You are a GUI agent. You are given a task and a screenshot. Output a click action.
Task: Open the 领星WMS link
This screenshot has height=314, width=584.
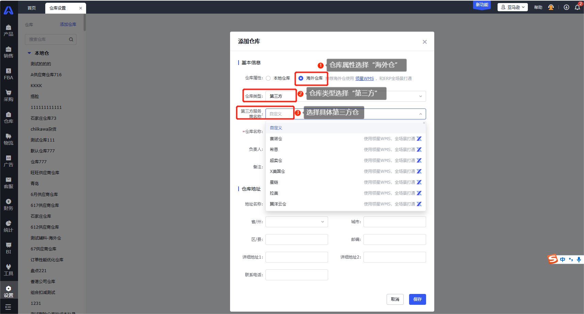(364, 79)
